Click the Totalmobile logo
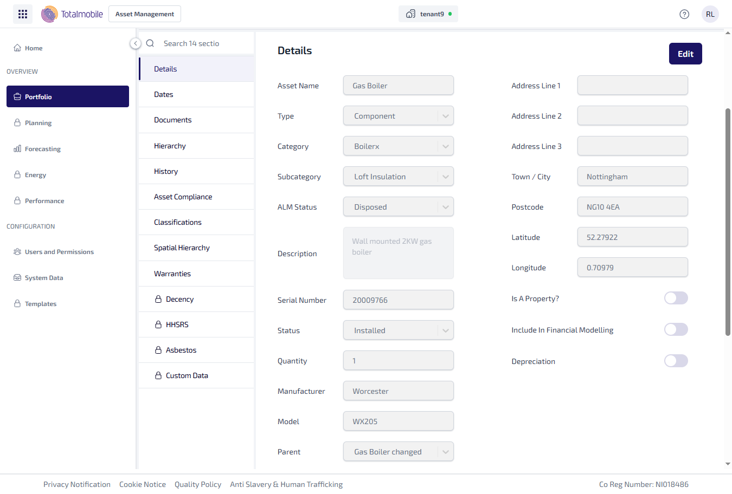Viewport: 732px width, 494px height. pos(72,14)
